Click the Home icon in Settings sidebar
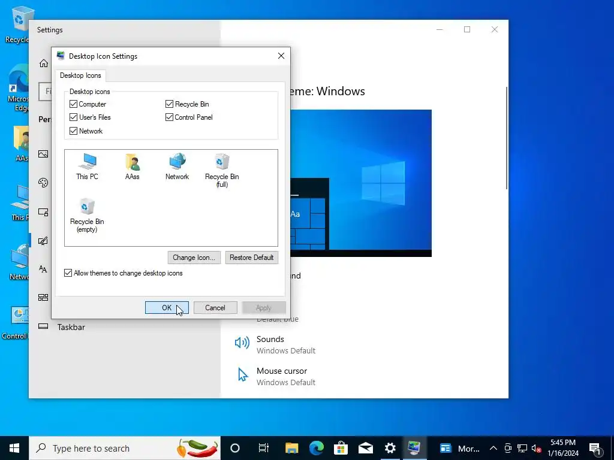This screenshot has height=460, width=614. pos(43,63)
